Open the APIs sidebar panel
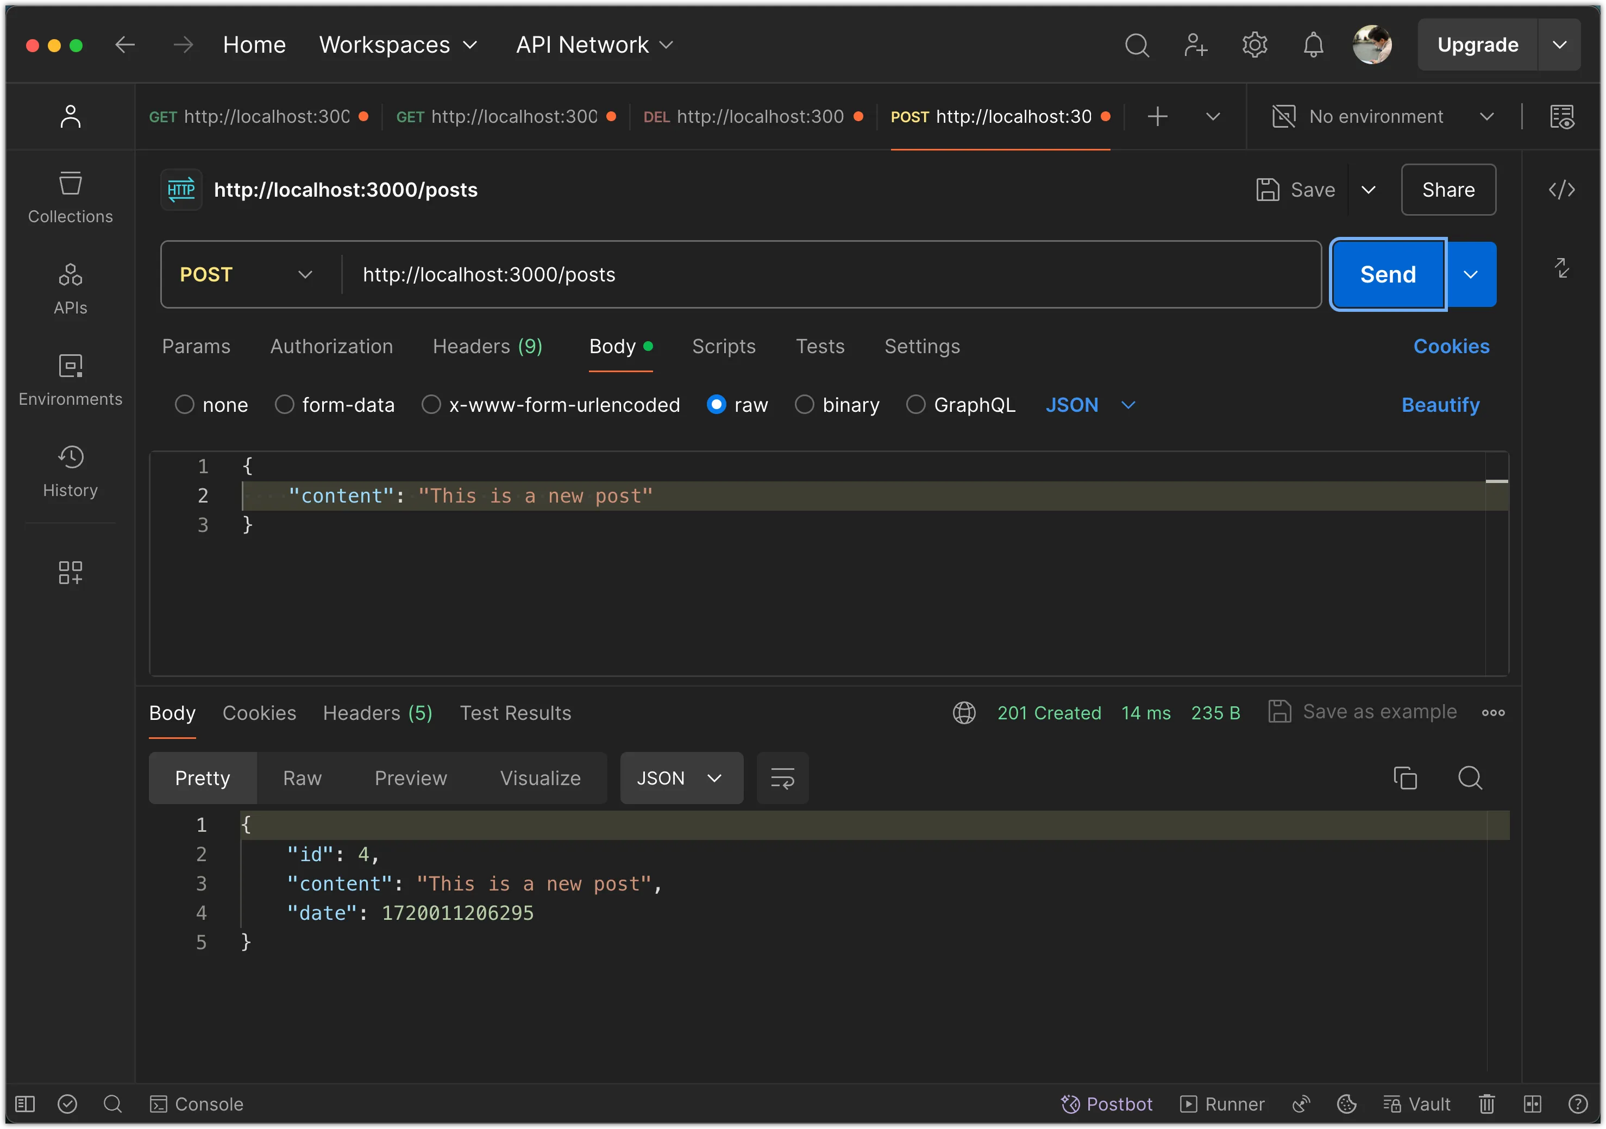 click(x=70, y=289)
